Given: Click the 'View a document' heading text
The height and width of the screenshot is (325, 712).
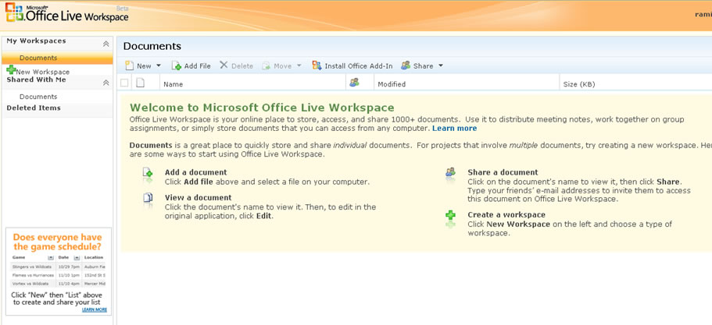Looking at the screenshot, I should coord(198,198).
